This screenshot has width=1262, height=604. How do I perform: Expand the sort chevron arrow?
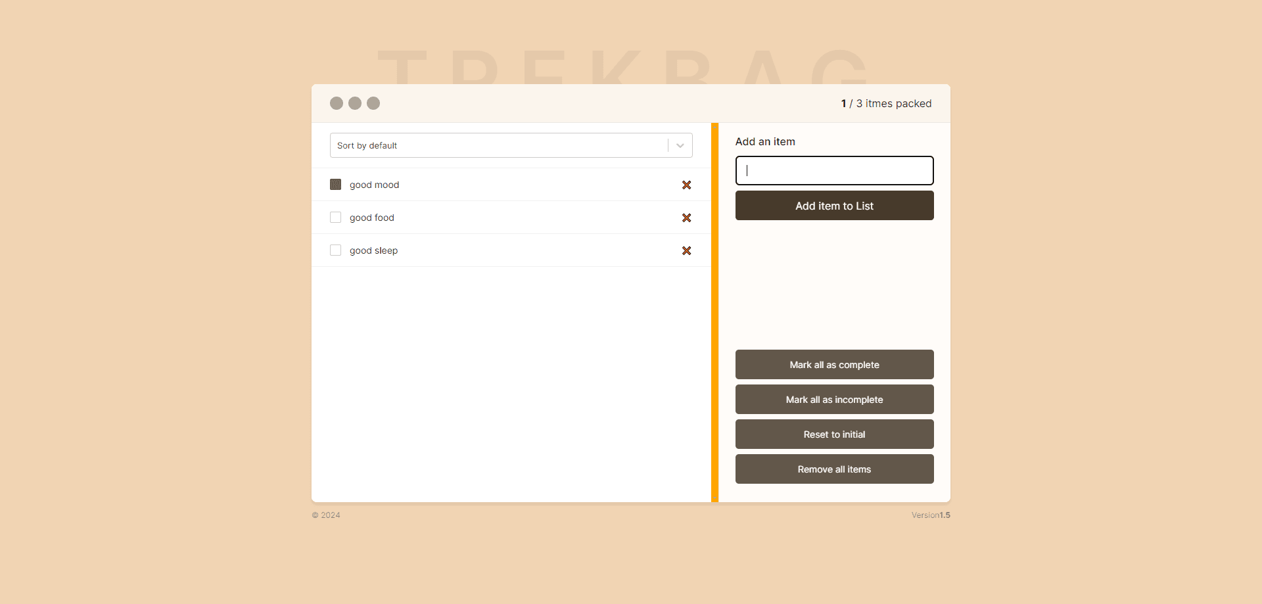coord(680,146)
